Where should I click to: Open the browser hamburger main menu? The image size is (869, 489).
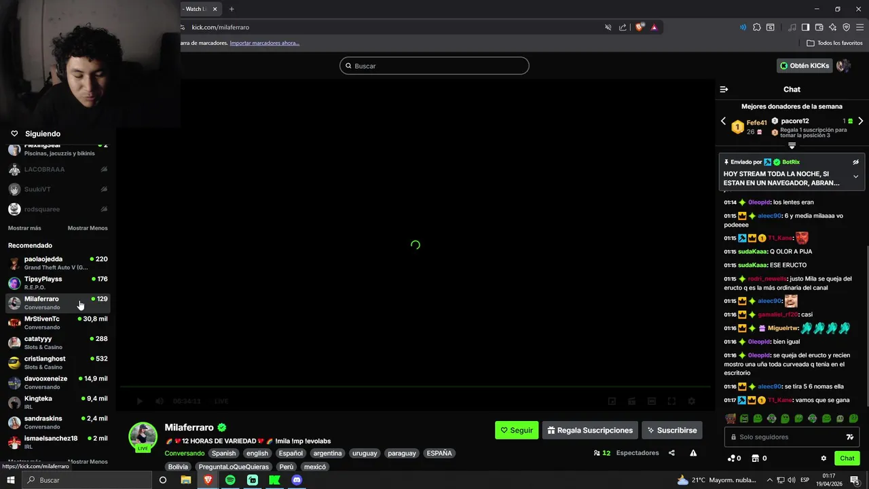coord(859,27)
